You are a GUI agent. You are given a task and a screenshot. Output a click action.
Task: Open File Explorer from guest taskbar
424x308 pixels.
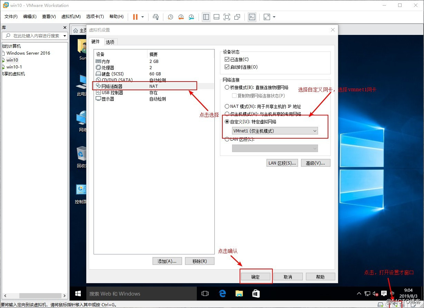pyautogui.click(x=239, y=293)
